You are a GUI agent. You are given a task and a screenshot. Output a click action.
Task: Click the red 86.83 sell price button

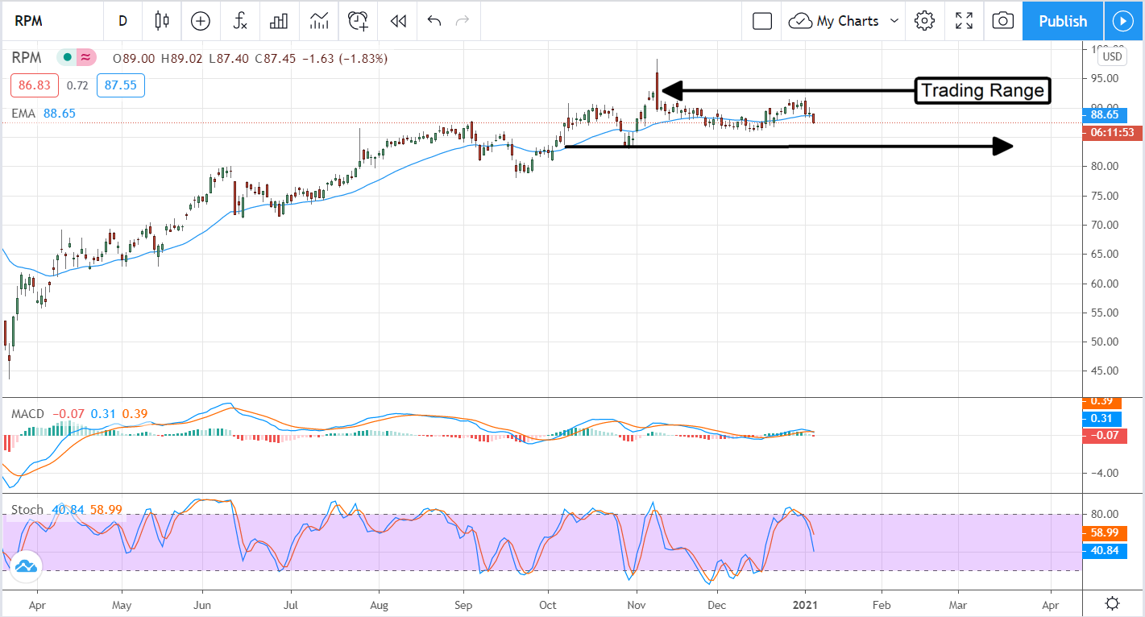34,85
